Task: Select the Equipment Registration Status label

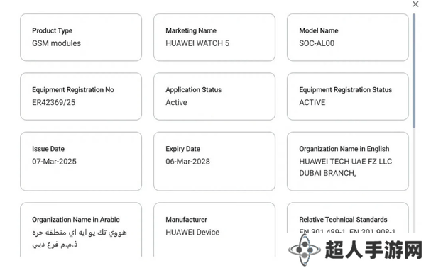Action: (346, 90)
